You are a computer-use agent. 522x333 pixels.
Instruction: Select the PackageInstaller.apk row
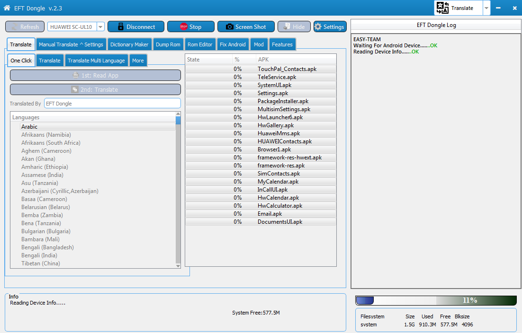pyautogui.click(x=261, y=101)
